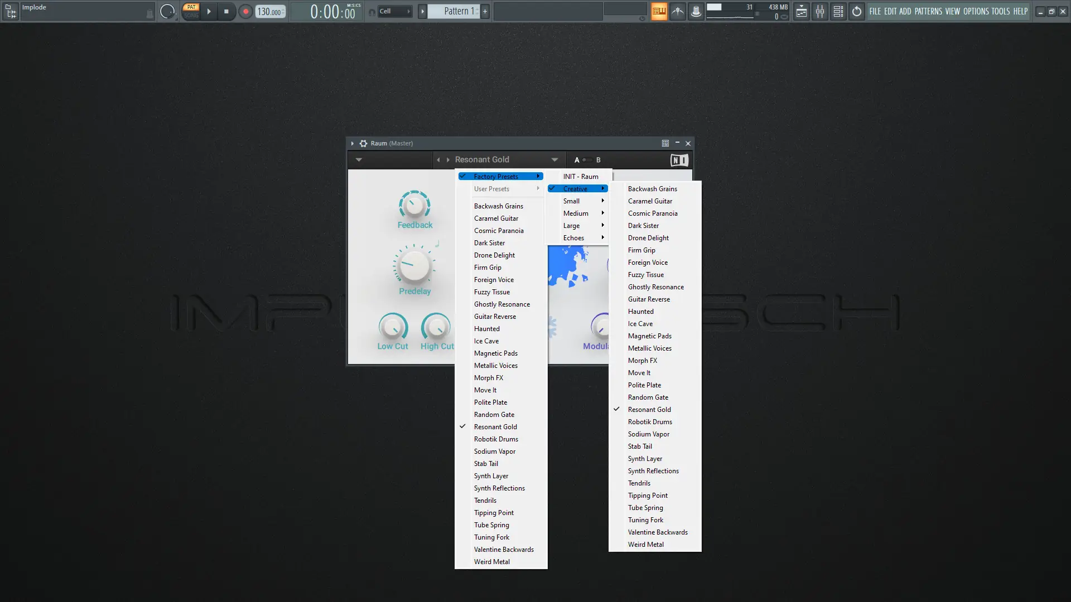Image resolution: width=1071 pixels, height=602 pixels.
Task: Open the Mixer window icon
Action: point(819,11)
